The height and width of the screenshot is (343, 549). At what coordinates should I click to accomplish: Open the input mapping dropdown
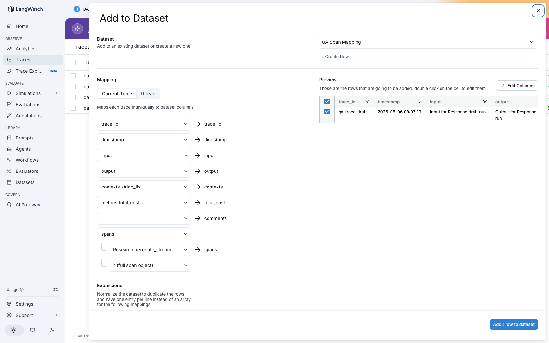point(144,155)
